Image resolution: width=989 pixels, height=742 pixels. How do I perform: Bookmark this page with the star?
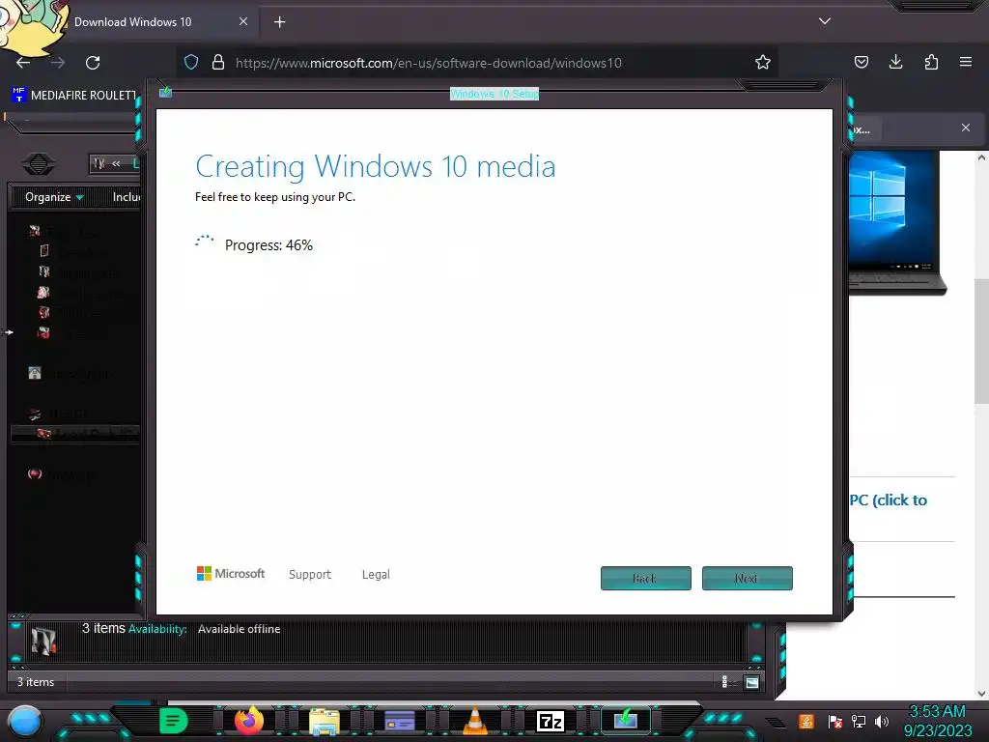coord(763,62)
